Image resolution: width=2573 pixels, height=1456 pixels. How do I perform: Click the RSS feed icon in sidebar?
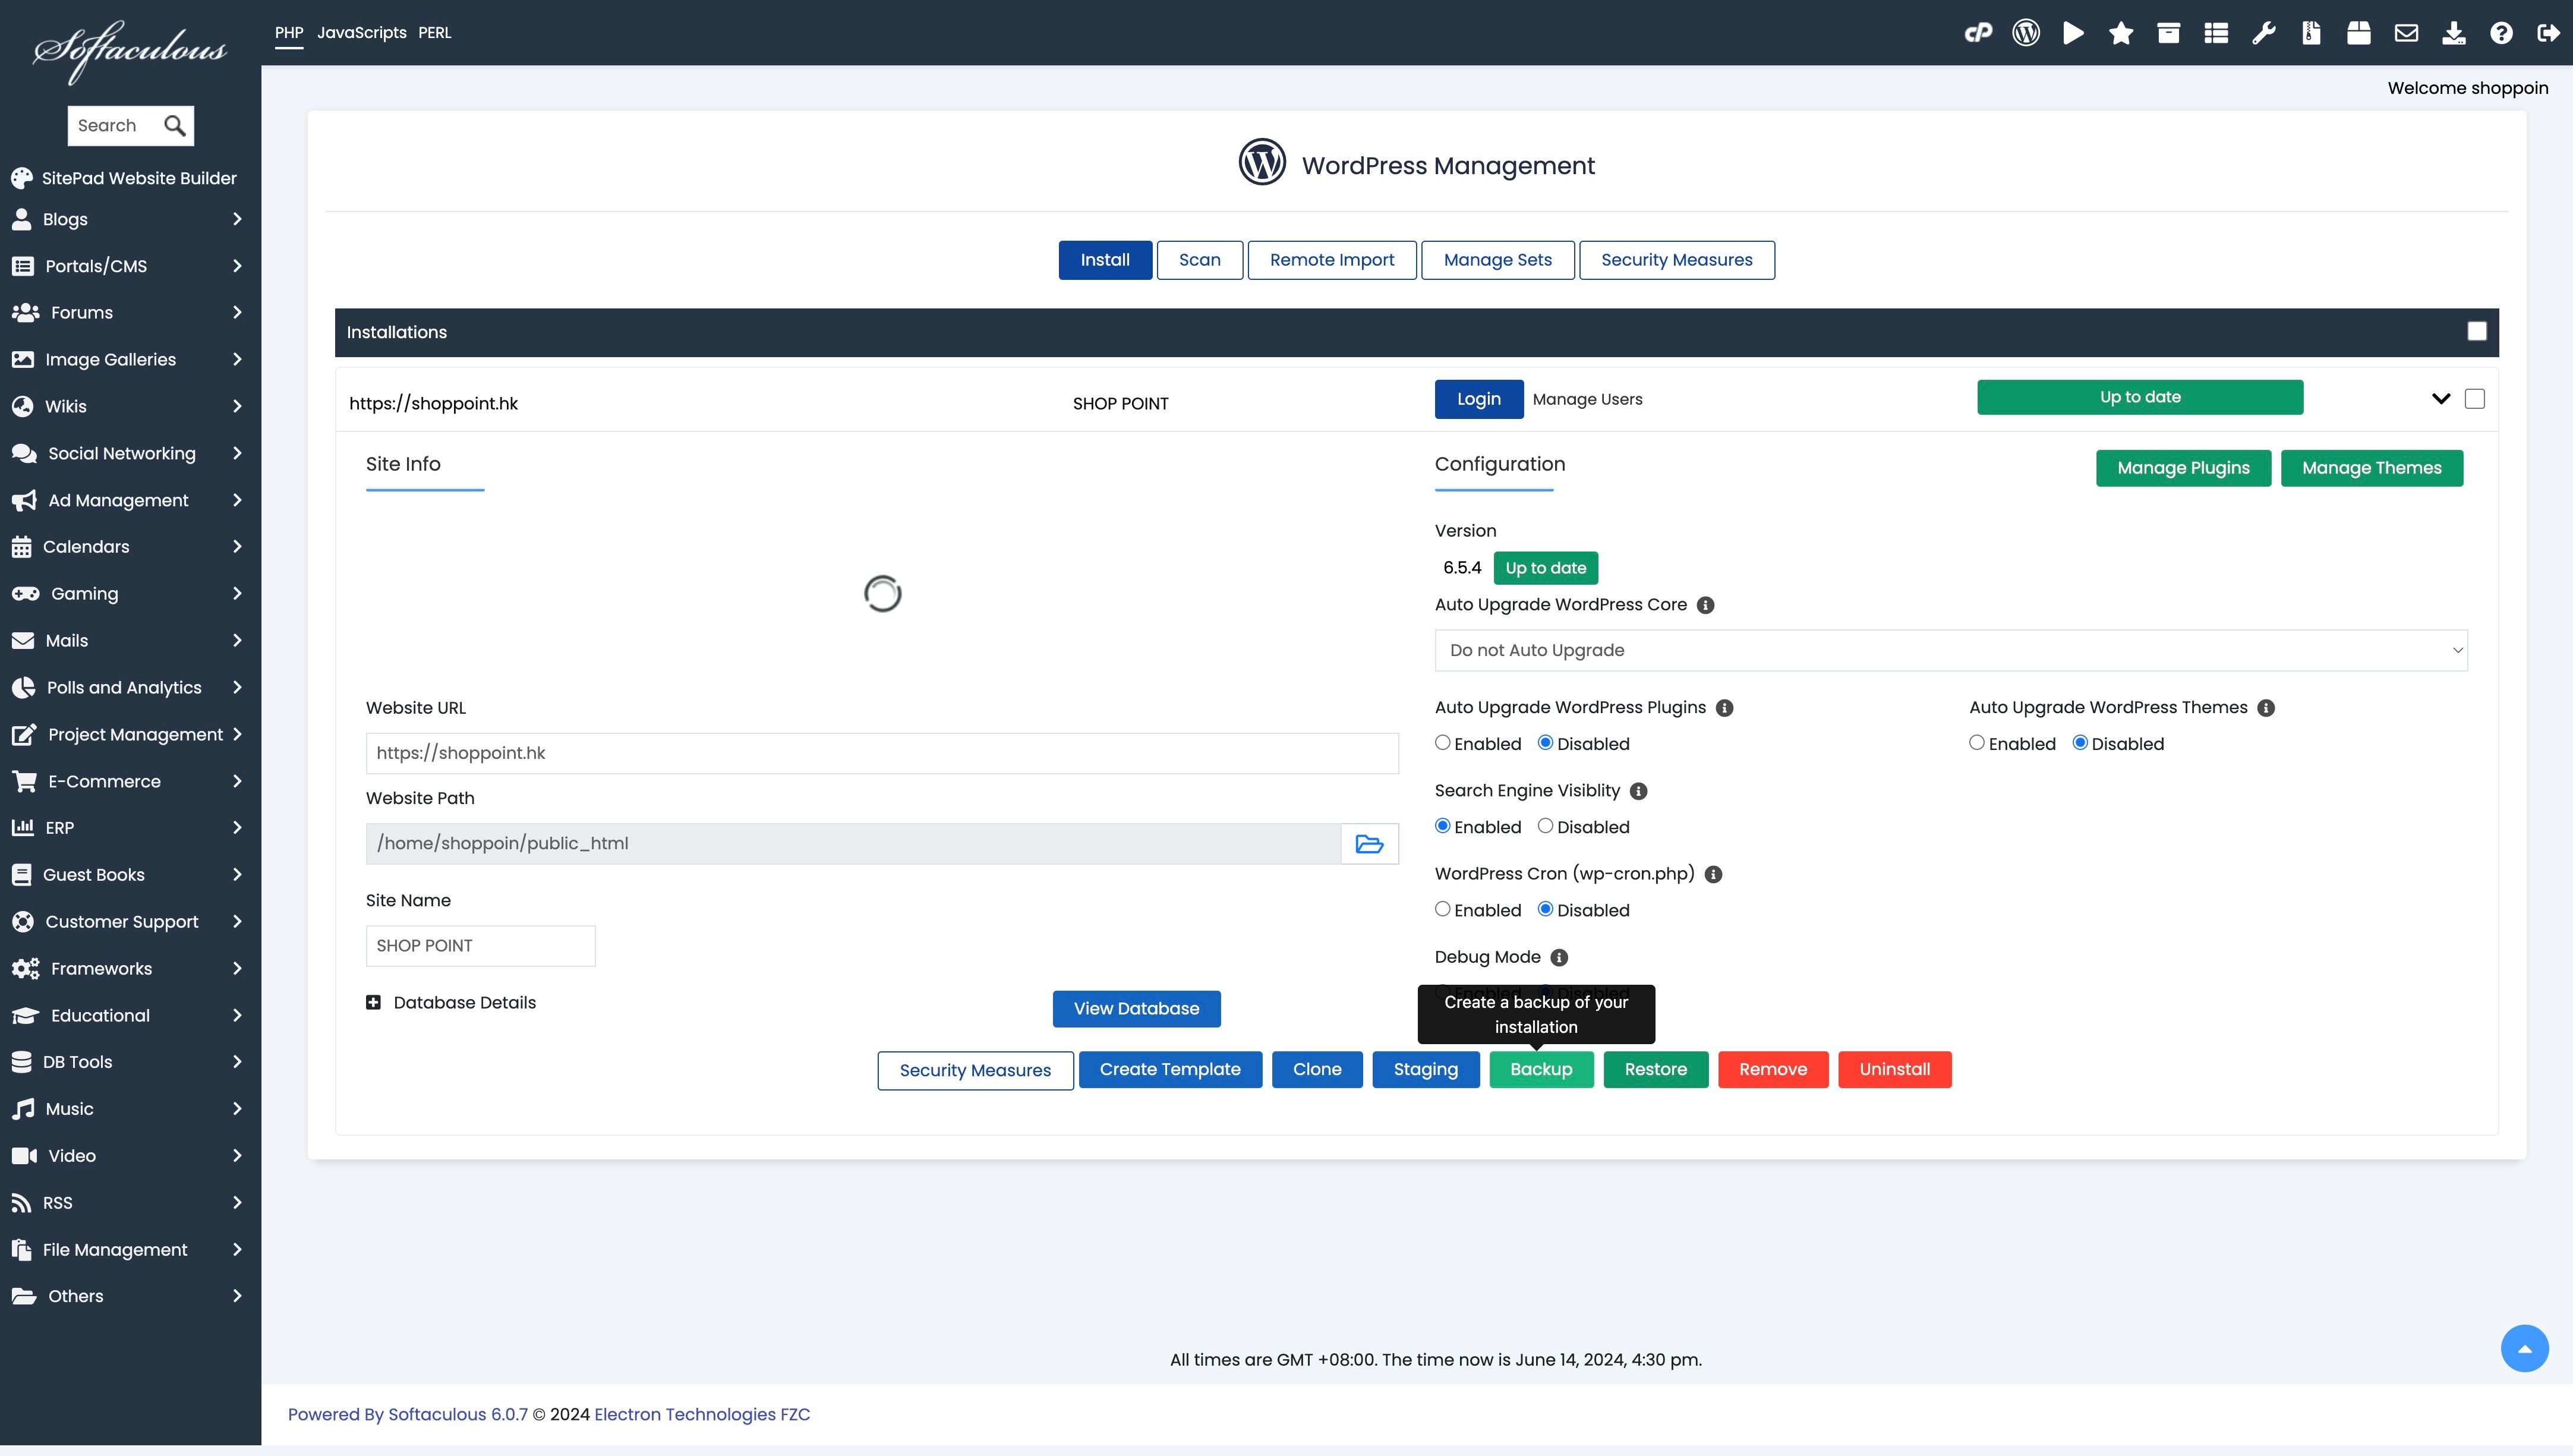21,1203
